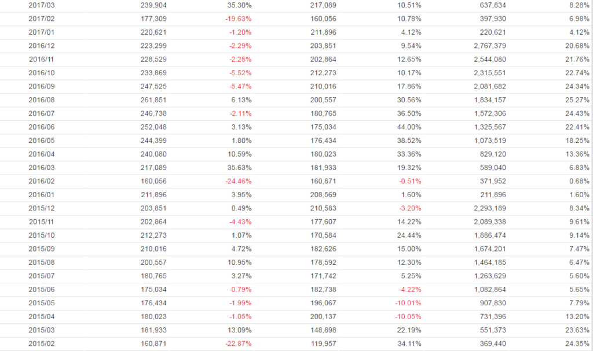The image size is (593, 351).
Task: Click the 2015/02 date cell
Action: (41, 343)
